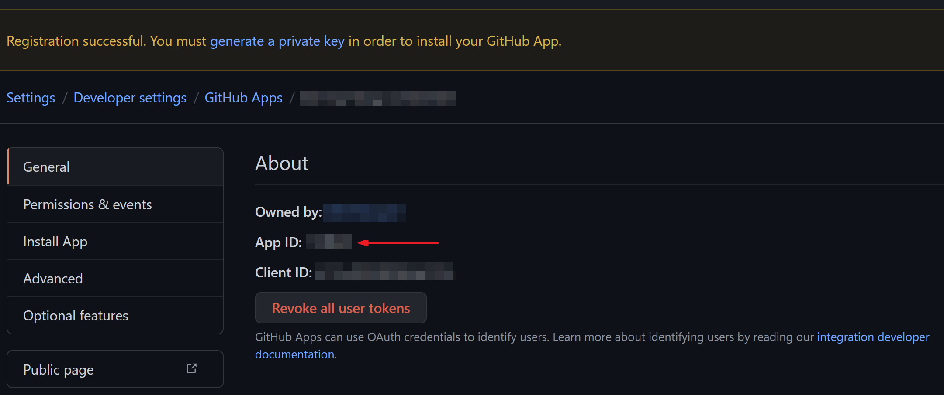Open the Public page link
This screenshot has width=944, height=395.
pyautogui.click(x=115, y=369)
